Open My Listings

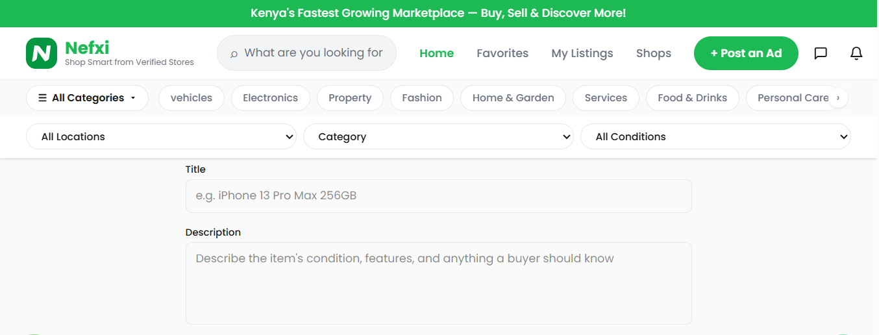[x=582, y=53]
